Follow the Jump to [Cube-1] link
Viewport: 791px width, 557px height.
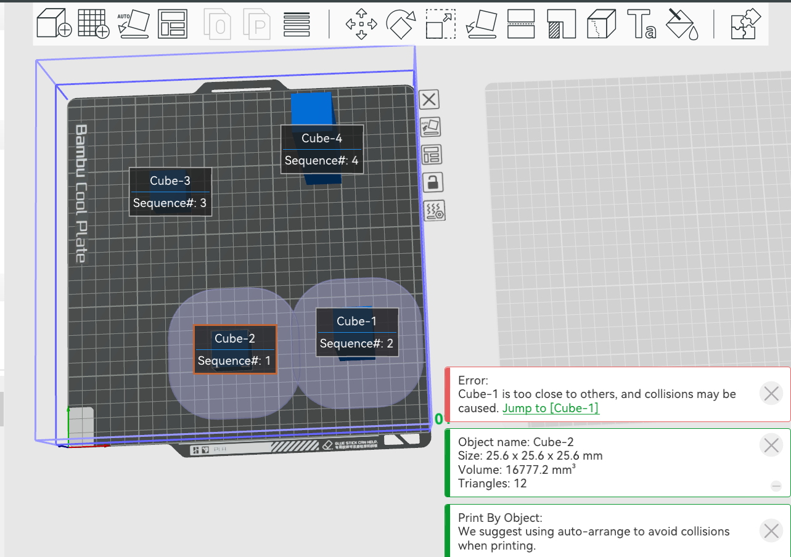coord(551,408)
